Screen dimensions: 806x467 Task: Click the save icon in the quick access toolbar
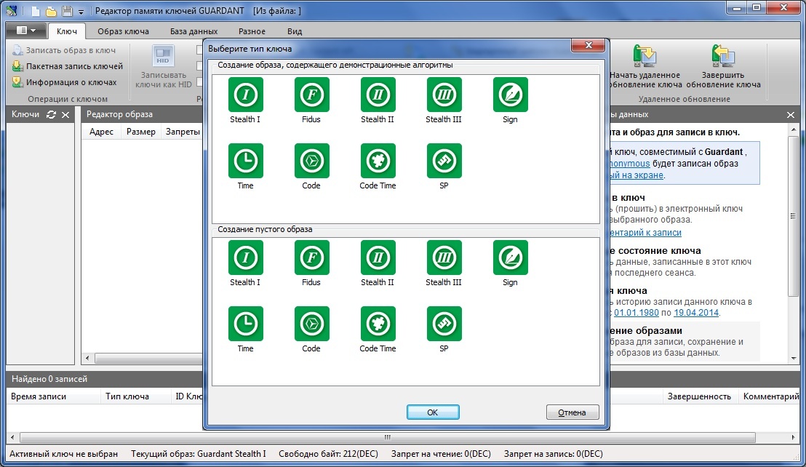tap(67, 11)
